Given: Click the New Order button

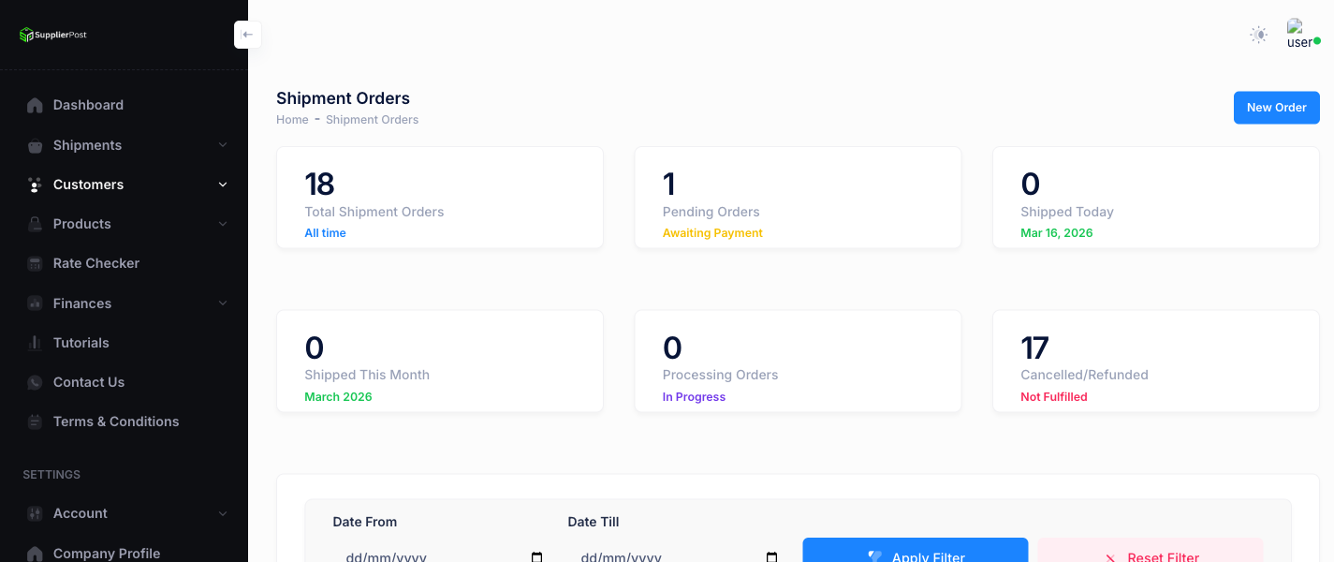Looking at the screenshot, I should (x=1276, y=107).
